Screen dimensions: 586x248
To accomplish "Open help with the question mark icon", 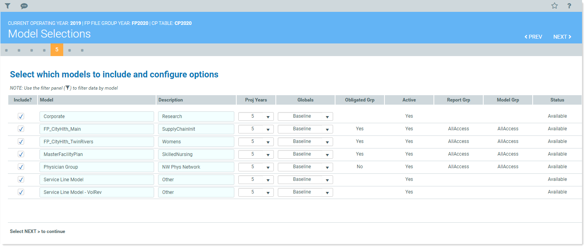I will [569, 6].
